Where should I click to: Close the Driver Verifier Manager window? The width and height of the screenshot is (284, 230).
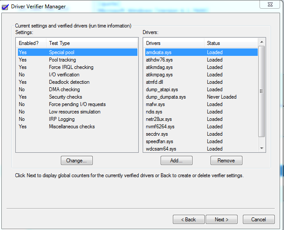point(270,4)
